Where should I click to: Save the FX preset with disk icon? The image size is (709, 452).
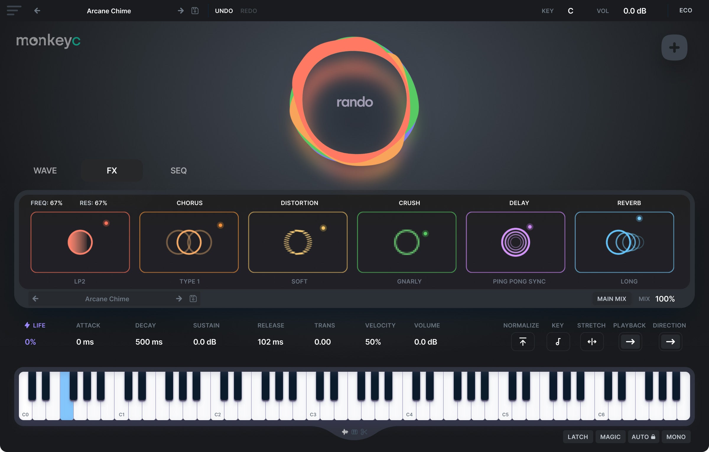[x=193, y=299]
